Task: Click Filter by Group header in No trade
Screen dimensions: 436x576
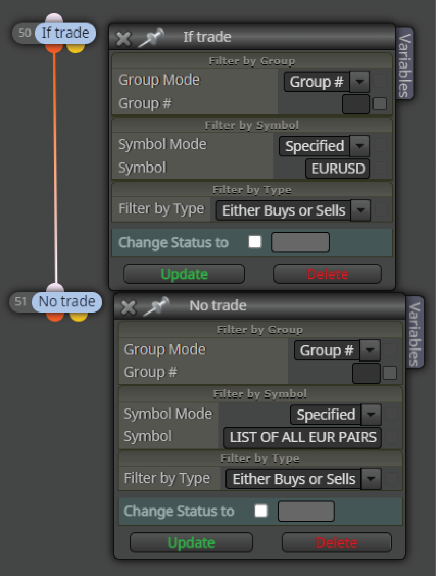Action: coord(260,329)
